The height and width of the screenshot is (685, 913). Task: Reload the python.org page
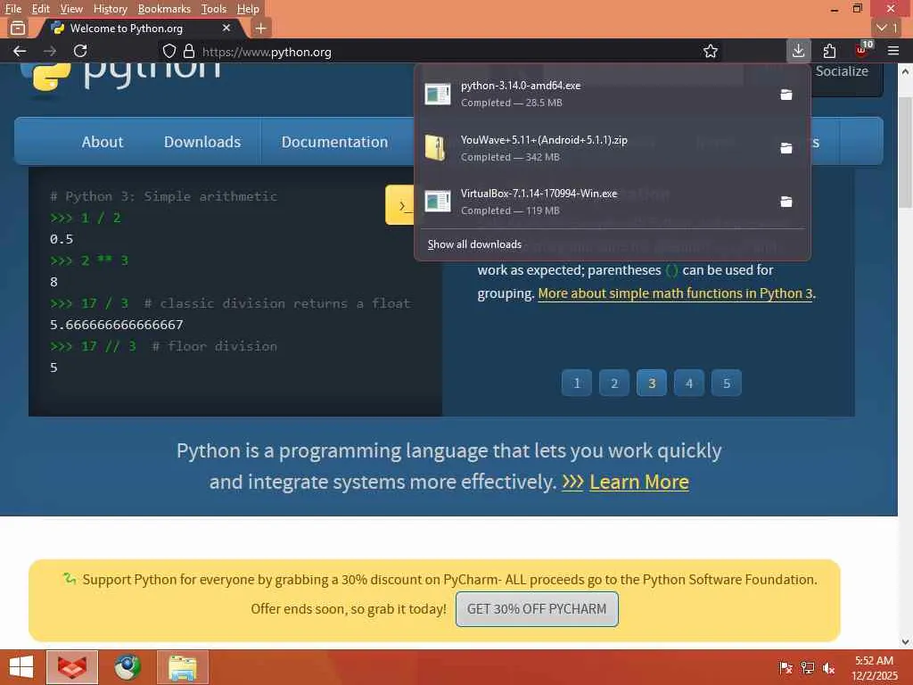(80, 51)
